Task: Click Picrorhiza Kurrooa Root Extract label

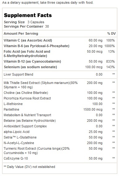Action: (x=27, y=98)
